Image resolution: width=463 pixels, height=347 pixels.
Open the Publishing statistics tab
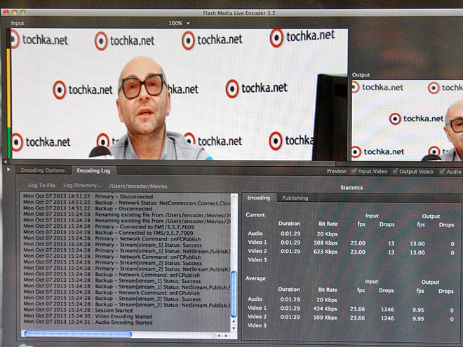click(x=295, y=198)
